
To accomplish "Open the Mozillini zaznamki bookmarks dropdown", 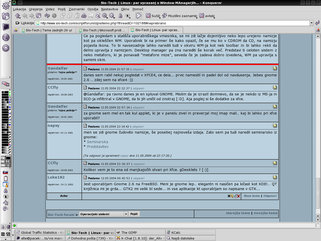I will (180, 16).
